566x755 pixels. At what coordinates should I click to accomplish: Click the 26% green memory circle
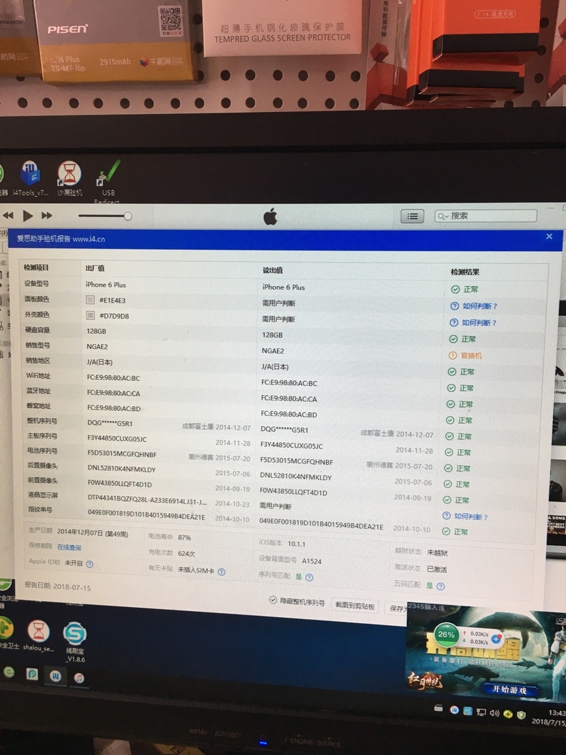click(446, 634)
